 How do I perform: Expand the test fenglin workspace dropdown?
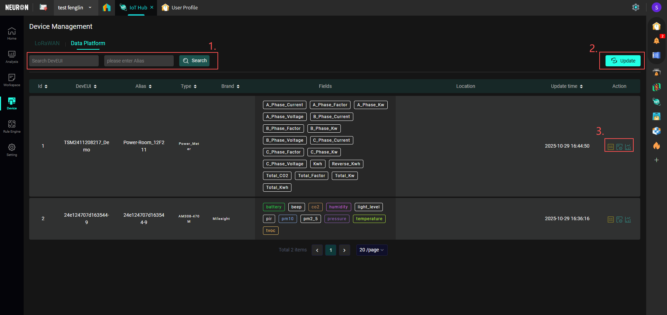[90, 8]
